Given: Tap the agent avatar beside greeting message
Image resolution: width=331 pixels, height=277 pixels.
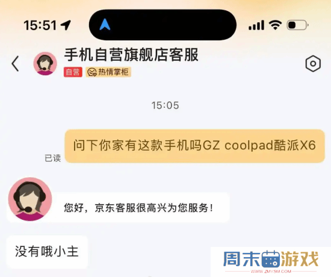Looking at the screenshot, I should (x=30, y=199).
